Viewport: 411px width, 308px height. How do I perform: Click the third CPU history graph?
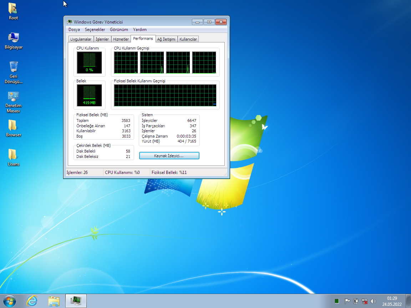(178, 63)
